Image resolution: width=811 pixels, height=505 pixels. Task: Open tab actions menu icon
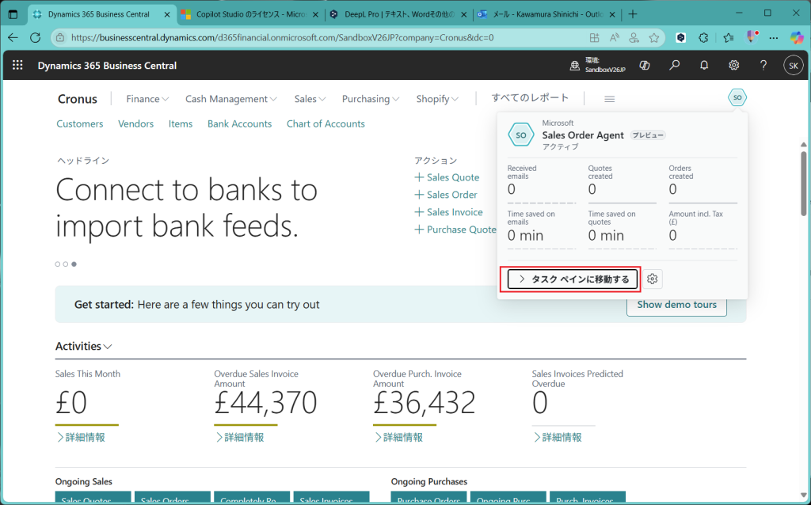pos(13,14)
